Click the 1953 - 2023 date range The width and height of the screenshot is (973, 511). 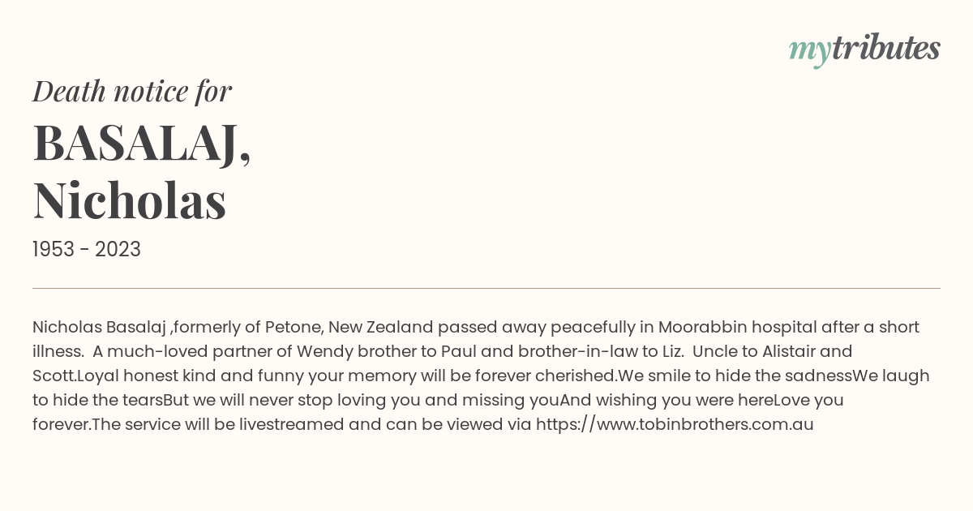pyautogui.click(x=87, y=249)
